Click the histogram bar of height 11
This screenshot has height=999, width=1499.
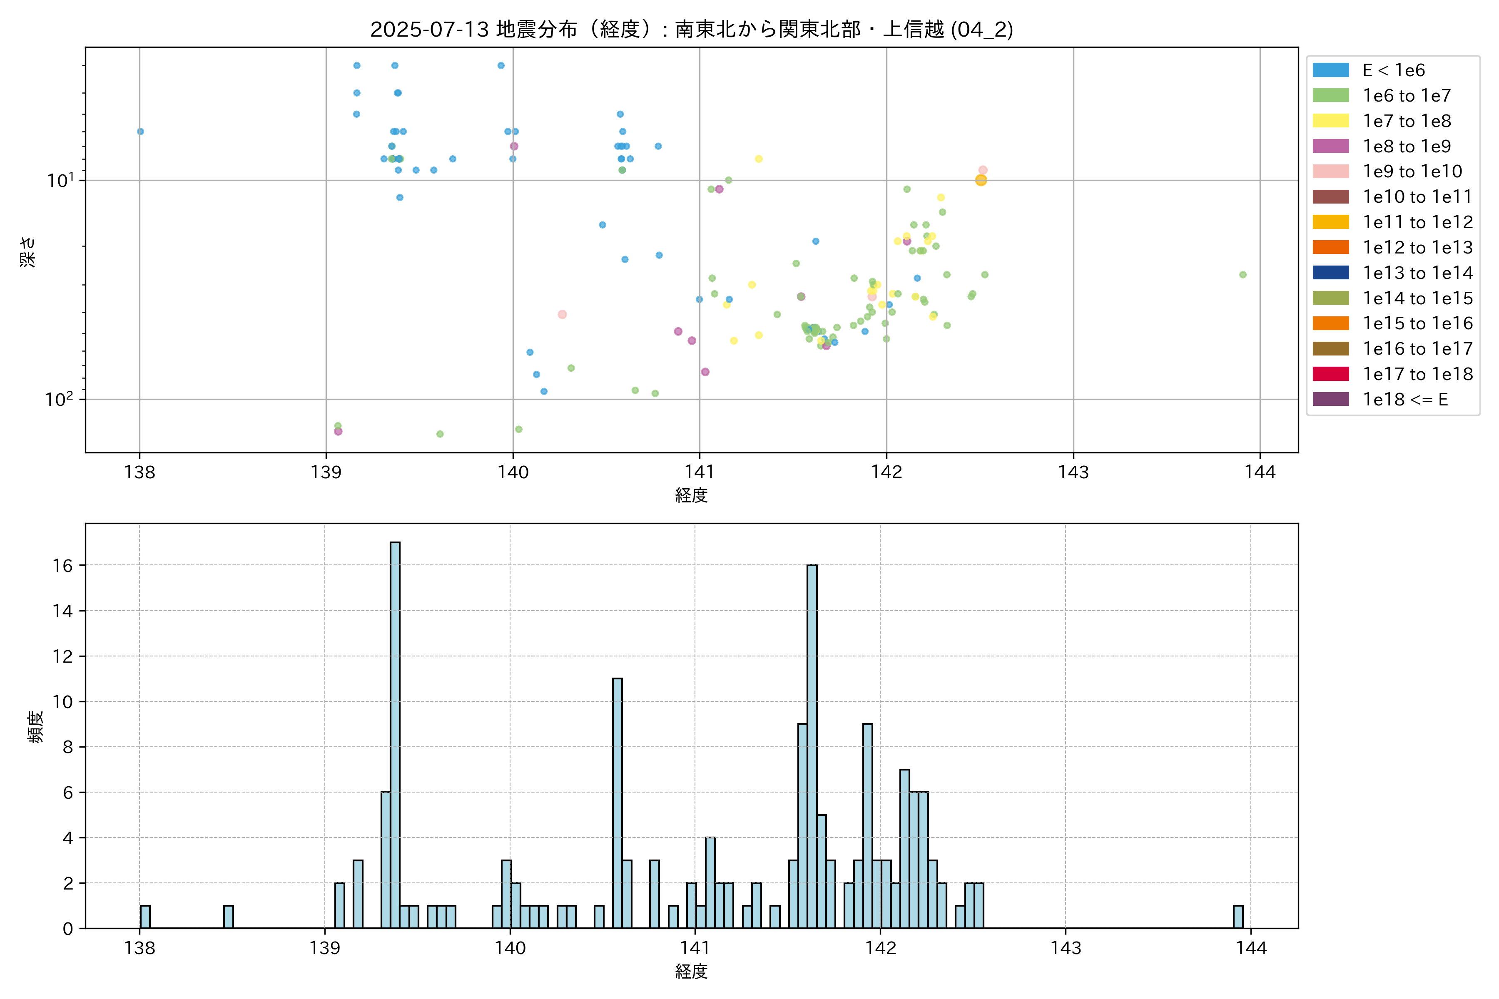pyautogui.click(x=617, y=803)
